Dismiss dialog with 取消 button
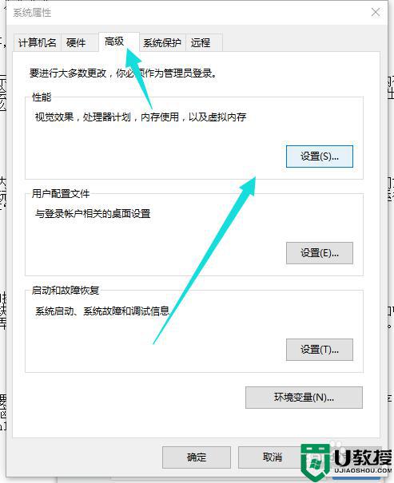 coord(273,457)
